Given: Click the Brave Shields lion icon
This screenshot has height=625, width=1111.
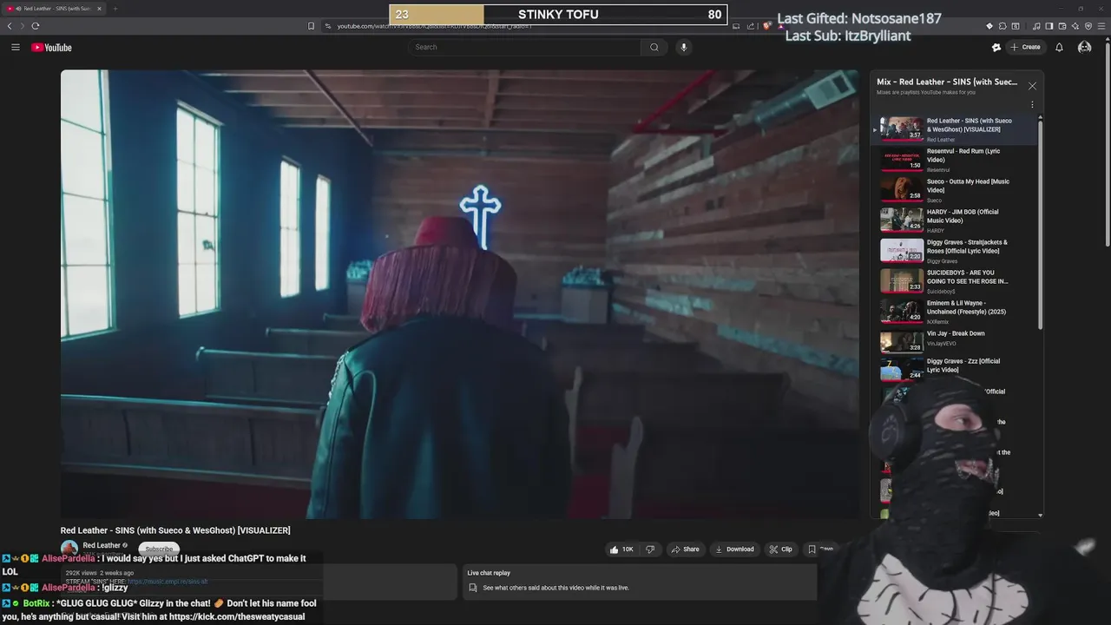Looking at the screenshot, I should pos(767,26).
